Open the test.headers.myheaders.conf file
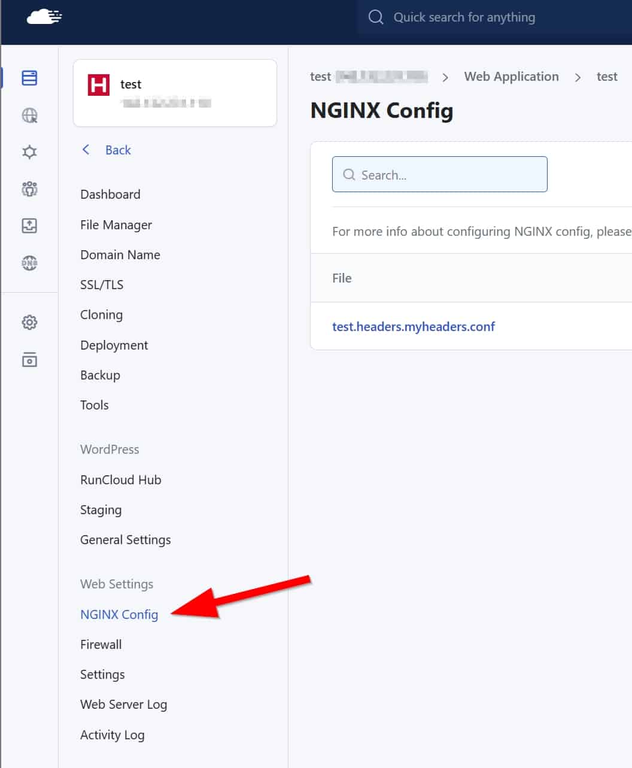Screen dimensions: 632x768 pyautogui.click(x=413, y=327)
